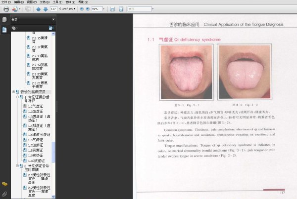This screenshot has height=199, width=297.
Task: Select bookmark 1.9实热证
Action: coord(36,156)
